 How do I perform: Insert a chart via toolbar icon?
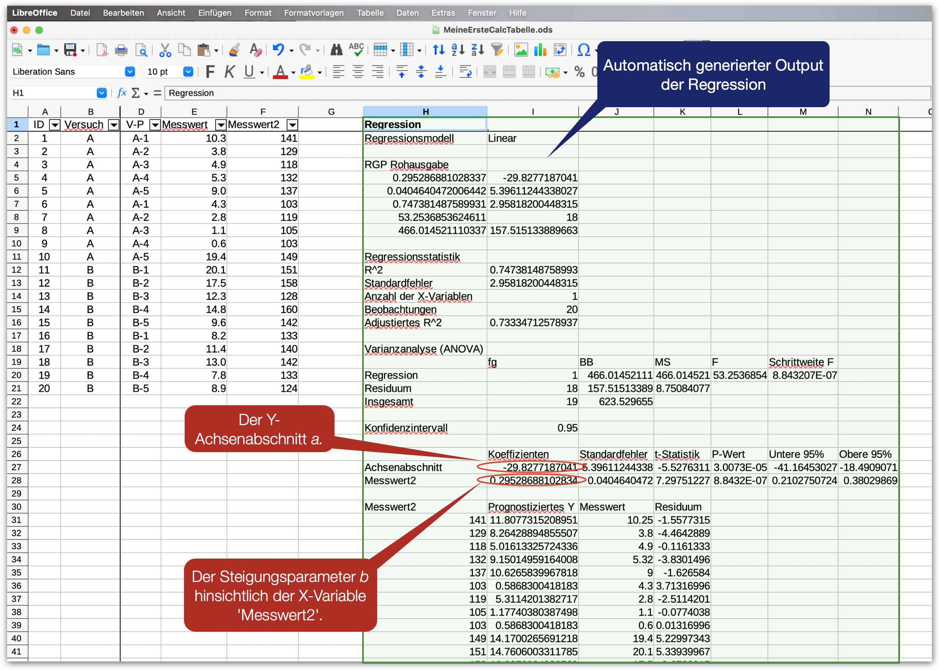(x=540, y=50)
